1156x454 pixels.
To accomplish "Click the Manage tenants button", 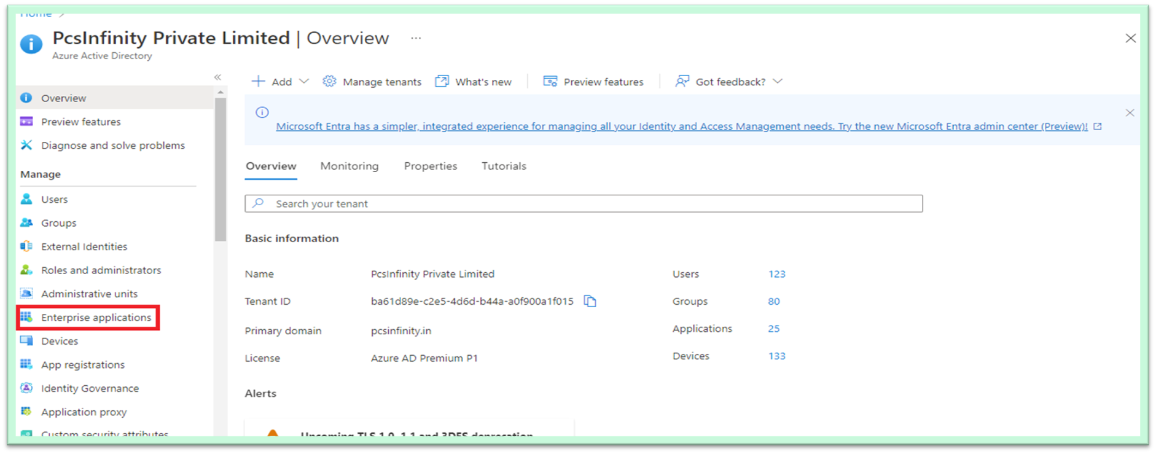I will pyautogui.click(x=372, y=81).
